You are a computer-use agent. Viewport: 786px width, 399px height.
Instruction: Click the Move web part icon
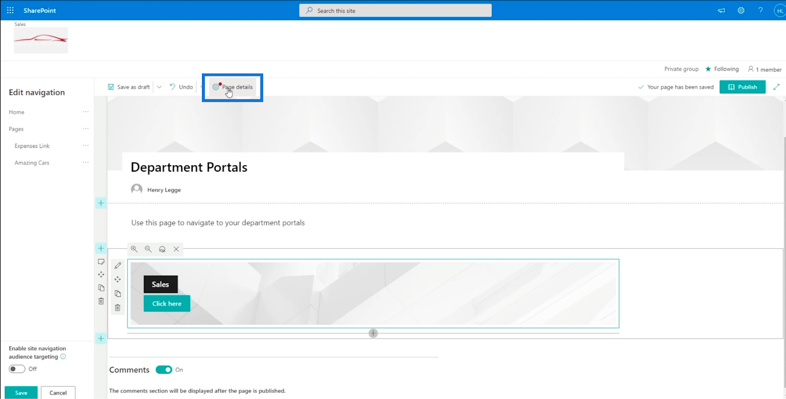(x=118, y=280)
